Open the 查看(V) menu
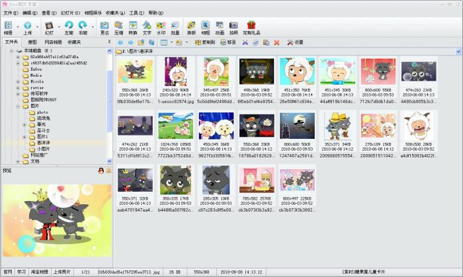Image resolution: width=463 pixels, height=277 pixels. tap(49, 13)
